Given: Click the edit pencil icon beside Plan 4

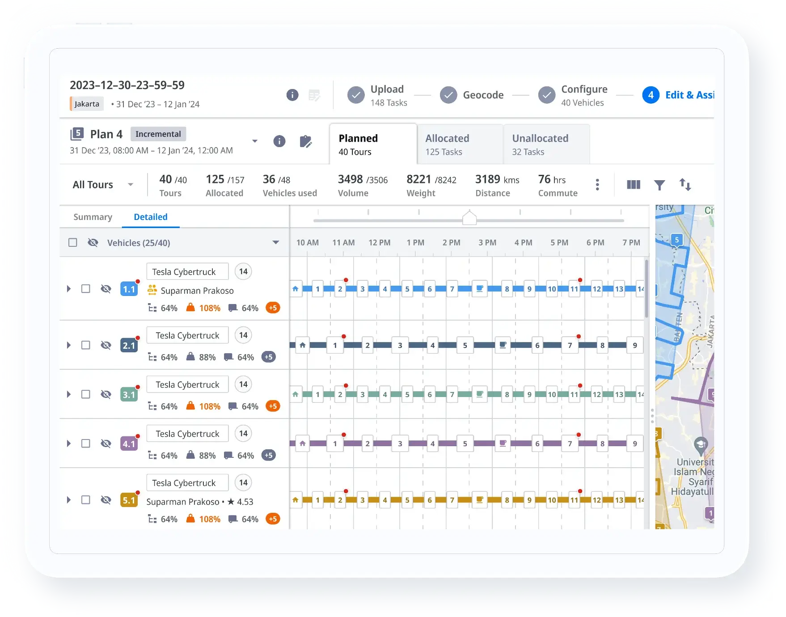Looking at the screenshot, I should 306,141.
